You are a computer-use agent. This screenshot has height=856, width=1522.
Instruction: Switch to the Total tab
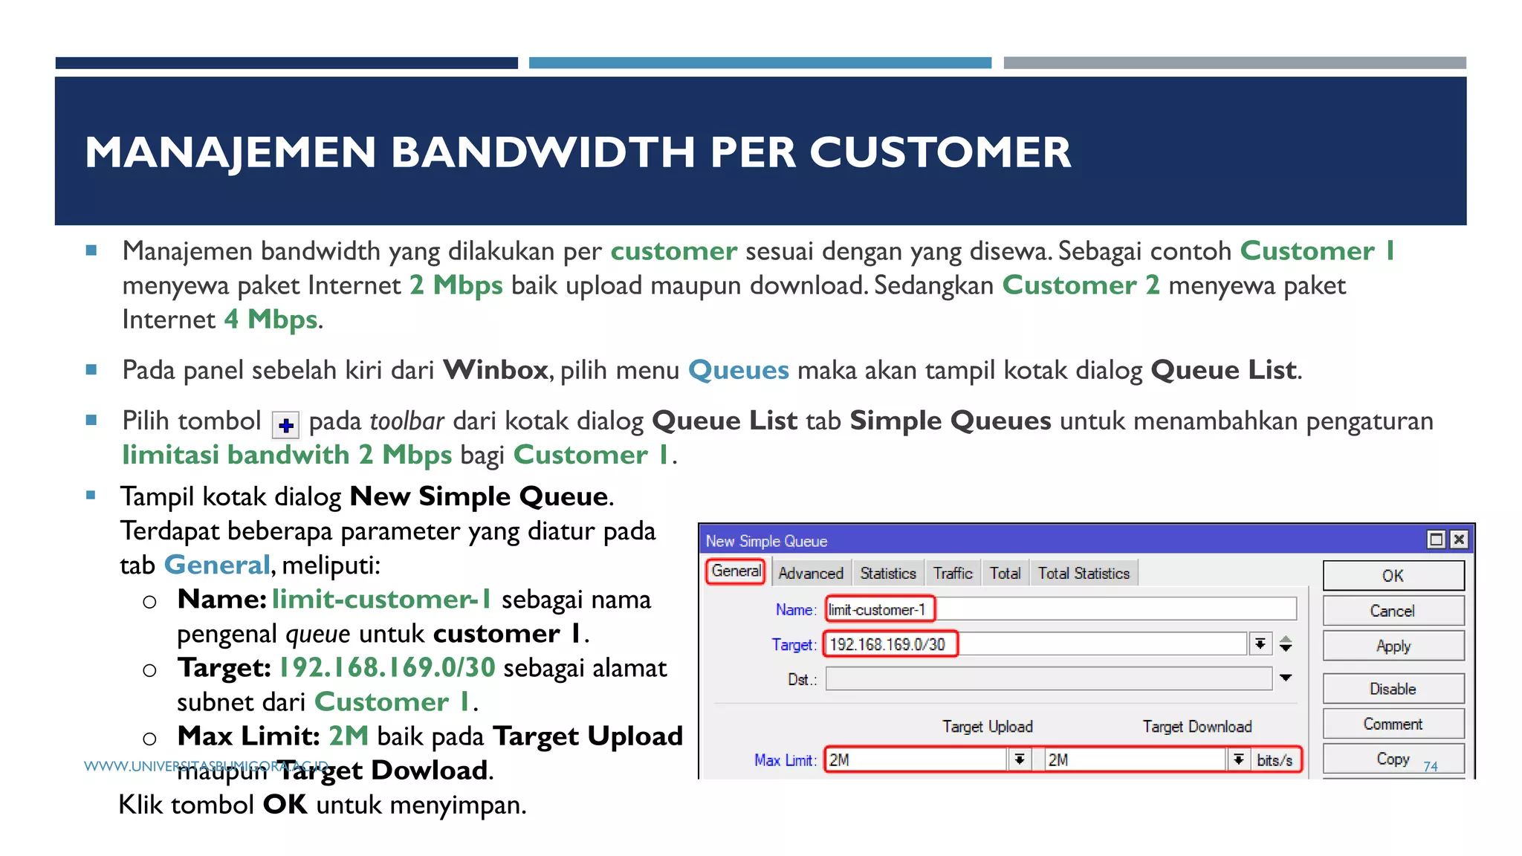coord(1005,573)
